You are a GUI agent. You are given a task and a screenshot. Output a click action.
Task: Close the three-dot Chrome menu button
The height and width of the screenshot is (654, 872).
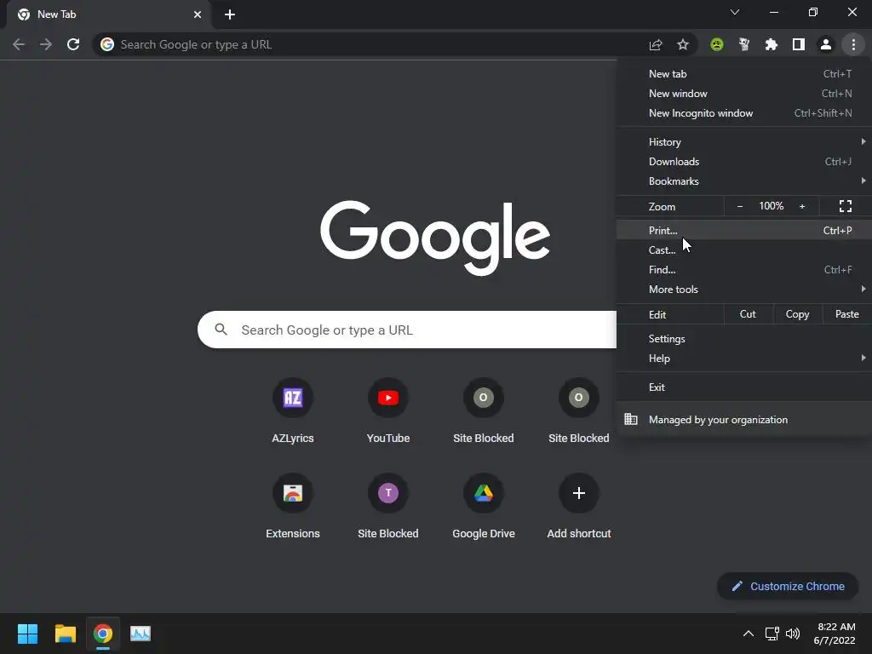(853, 44)
